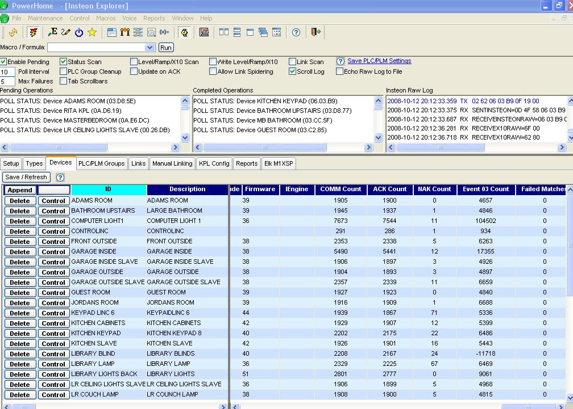Delete the LR COUCH LAMP row
Image resolution: width=573 pixels, height=409 pixels.
20,395
